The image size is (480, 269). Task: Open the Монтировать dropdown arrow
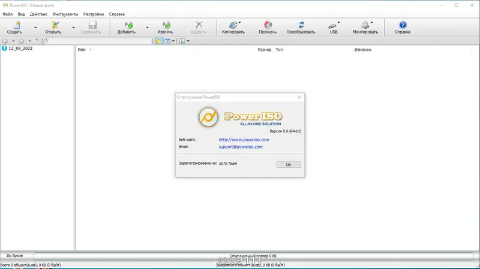coord(371,22)
